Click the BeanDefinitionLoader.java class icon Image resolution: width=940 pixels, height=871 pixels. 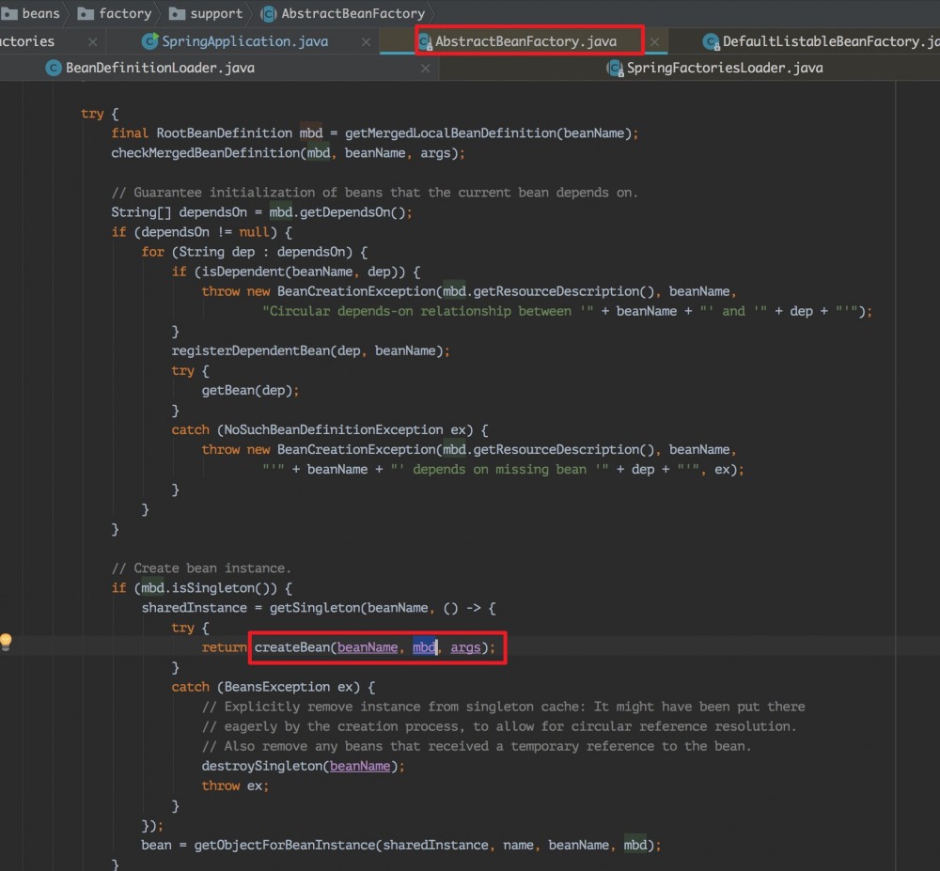click(54, 68)
